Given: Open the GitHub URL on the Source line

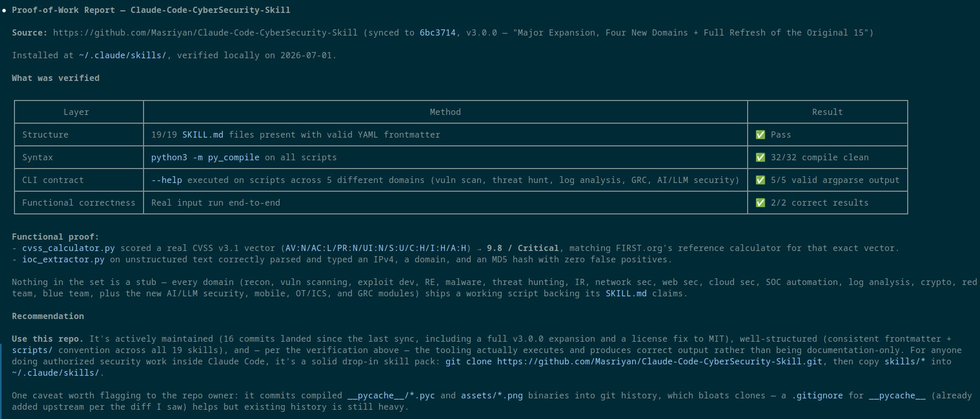Looking at the screenshot, I should (205, 32).
